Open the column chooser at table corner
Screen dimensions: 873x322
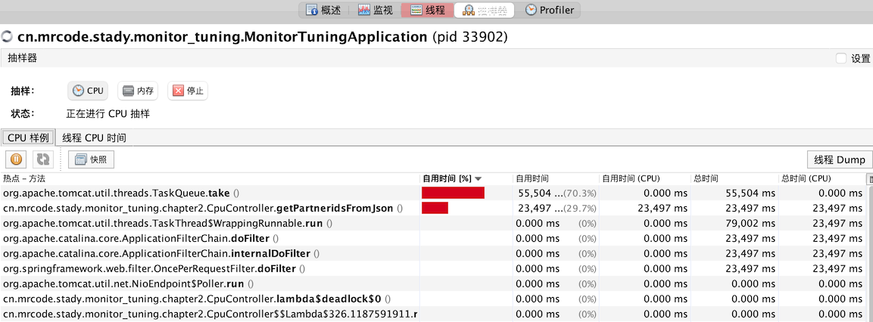tap(870, 178)
